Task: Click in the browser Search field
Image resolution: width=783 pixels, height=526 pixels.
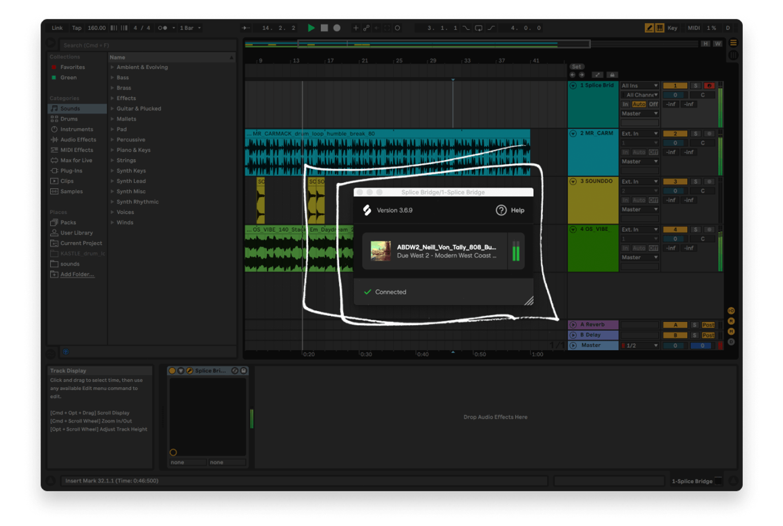Action: coord(148,45)
